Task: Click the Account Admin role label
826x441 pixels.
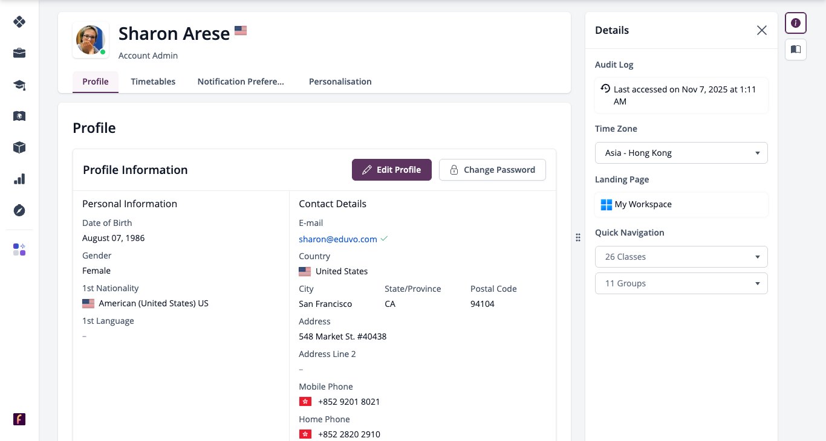Action: pos(148,56)
